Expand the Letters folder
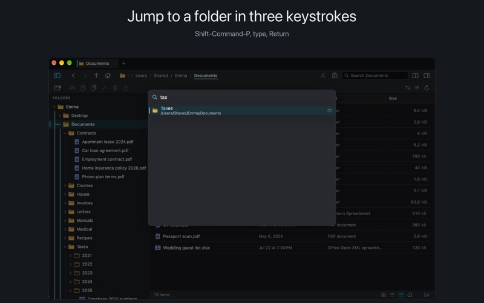This screenshot has height=303, width=484. 65,211
